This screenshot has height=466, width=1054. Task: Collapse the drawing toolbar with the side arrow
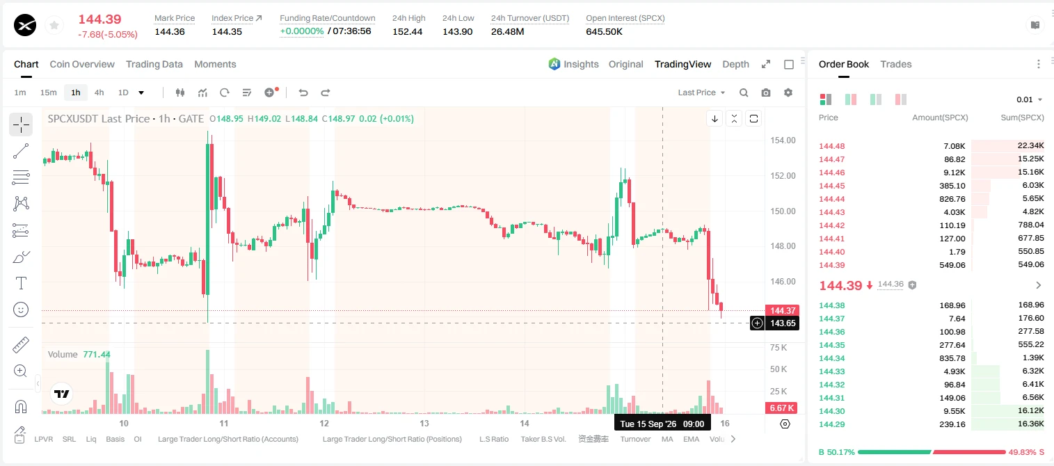[38, 383]
